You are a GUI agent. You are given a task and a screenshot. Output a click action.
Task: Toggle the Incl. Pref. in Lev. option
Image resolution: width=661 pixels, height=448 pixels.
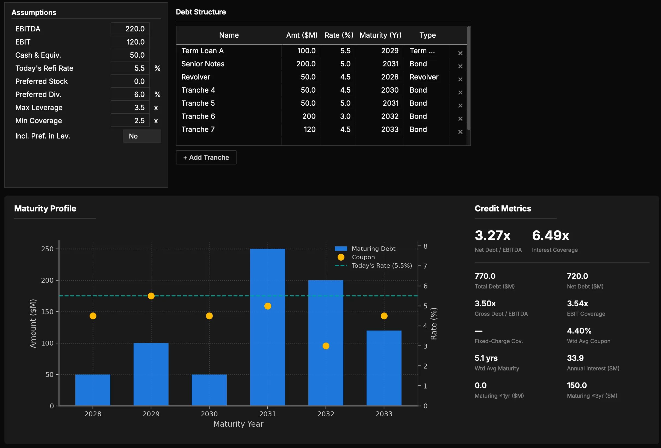(142, 136)
